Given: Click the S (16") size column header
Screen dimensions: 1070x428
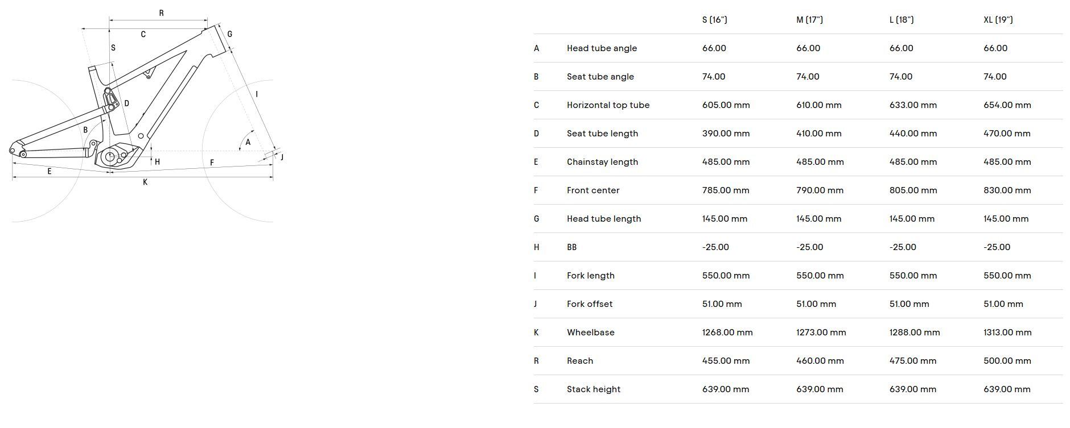Looking at the screenshot, I should click(714, 20).
